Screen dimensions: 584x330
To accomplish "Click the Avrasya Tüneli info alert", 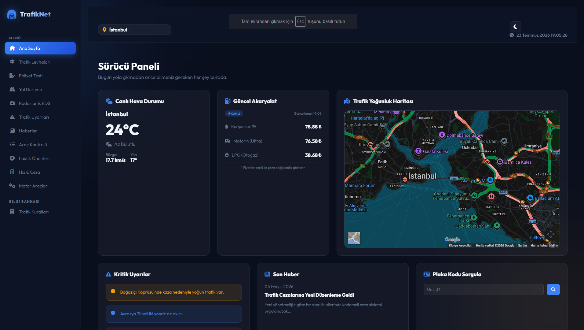I will pos(173,314).
